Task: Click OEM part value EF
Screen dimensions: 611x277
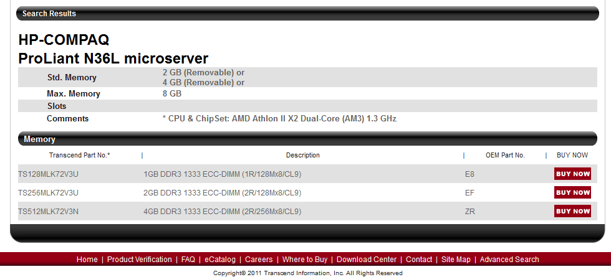Action: tap(469, 193)
